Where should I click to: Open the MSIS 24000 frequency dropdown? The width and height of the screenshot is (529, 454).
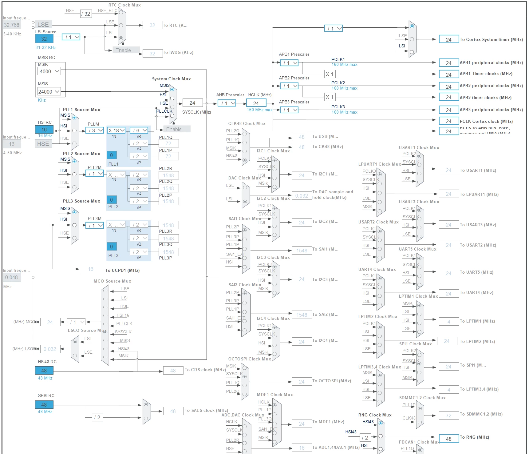click(49, 92)
